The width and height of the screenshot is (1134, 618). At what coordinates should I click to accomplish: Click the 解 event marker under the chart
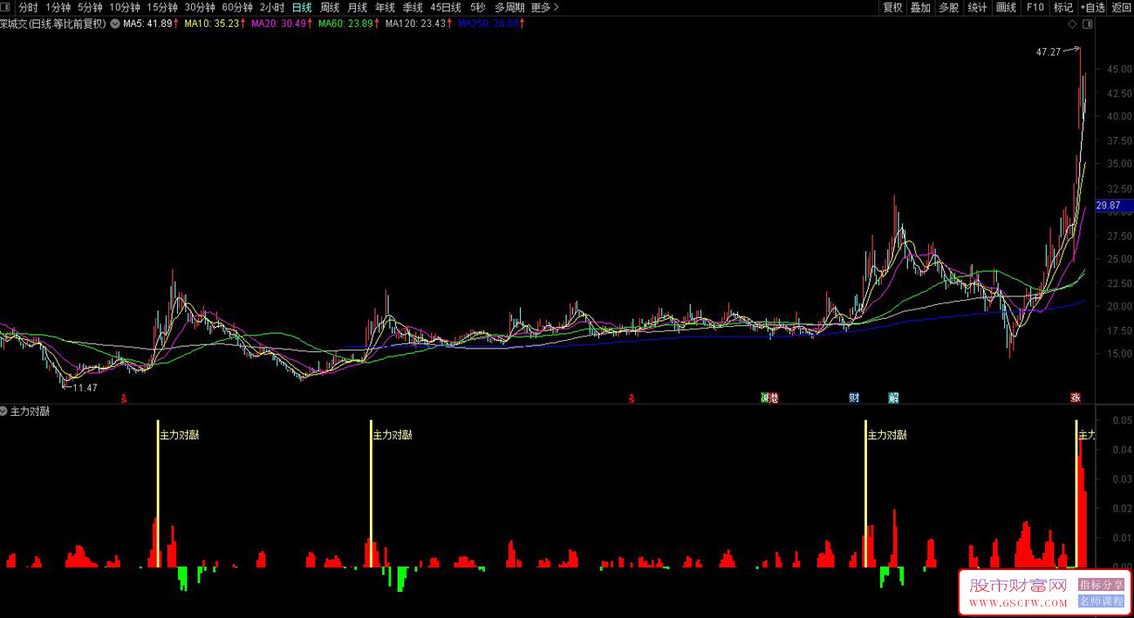pyautogui.click(x=893, y=398)
